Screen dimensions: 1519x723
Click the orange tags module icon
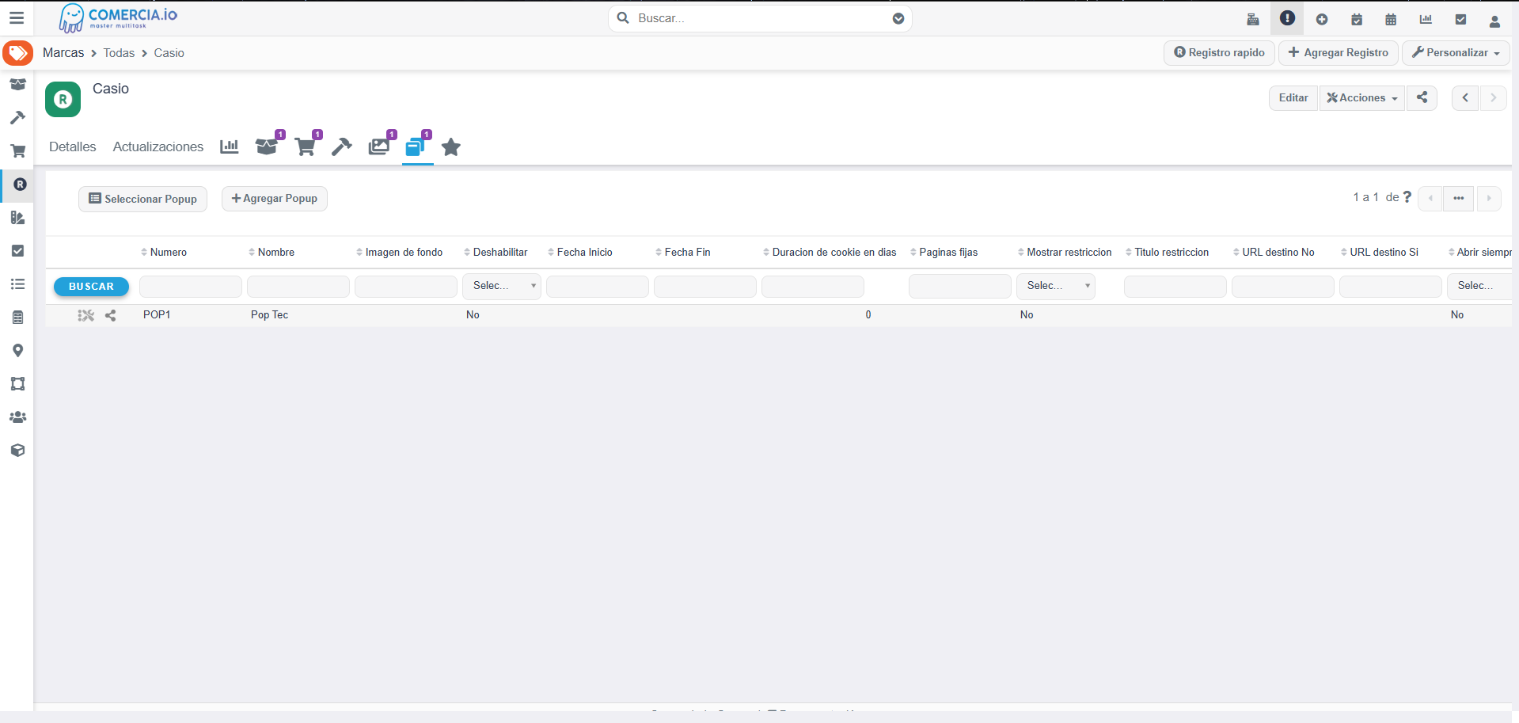pos(17,53)
